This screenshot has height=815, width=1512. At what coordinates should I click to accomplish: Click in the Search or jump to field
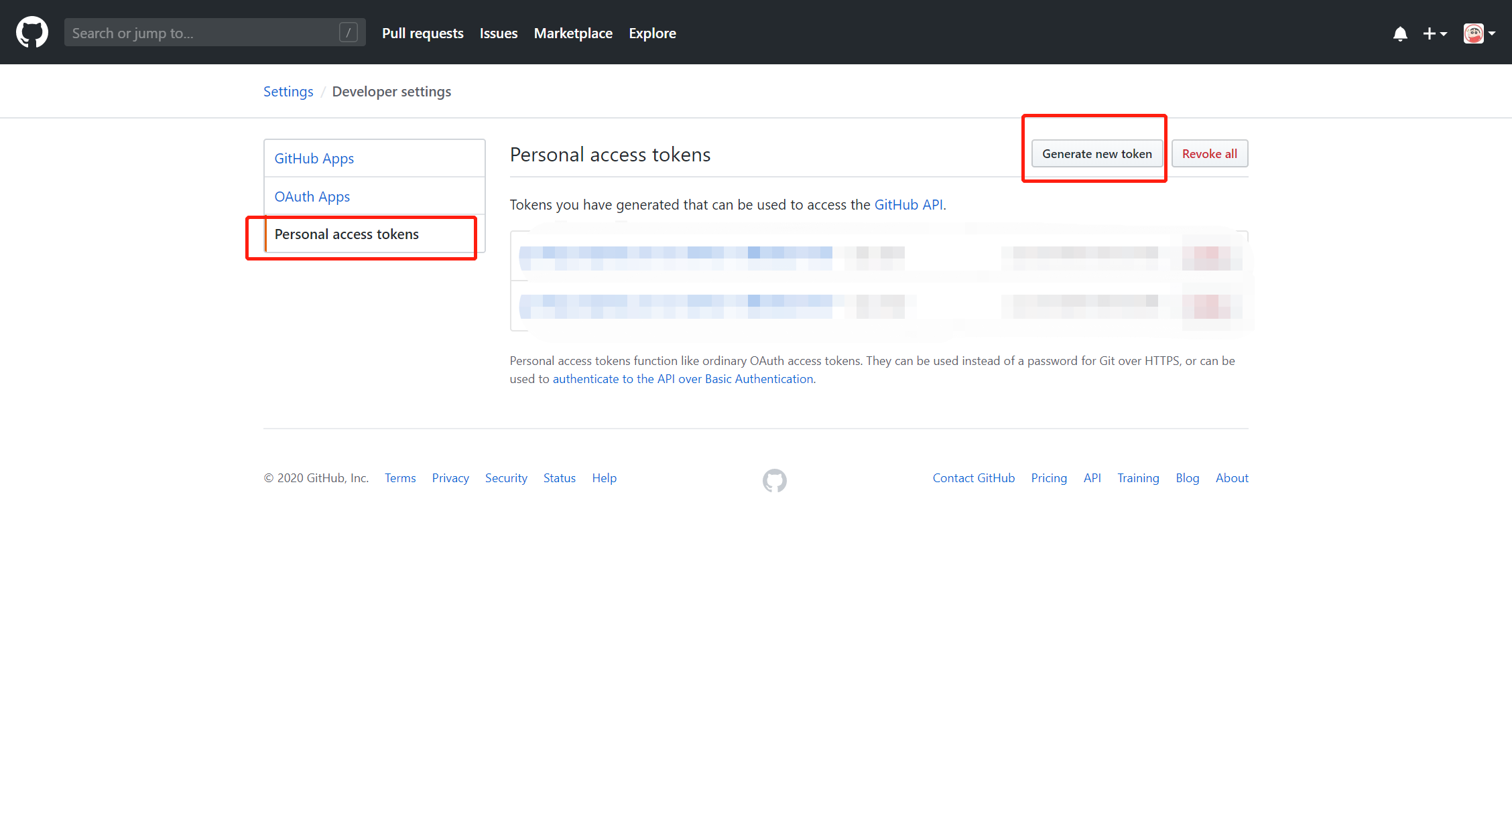coord(201,33)
